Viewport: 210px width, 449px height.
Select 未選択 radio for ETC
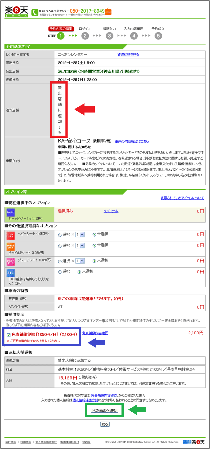point(79,272)
